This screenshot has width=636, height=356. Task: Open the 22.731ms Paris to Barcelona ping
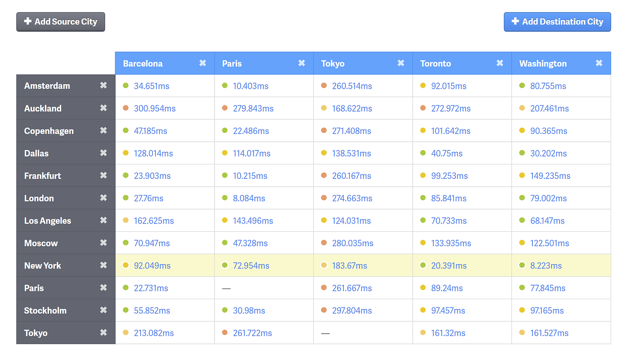151,288
